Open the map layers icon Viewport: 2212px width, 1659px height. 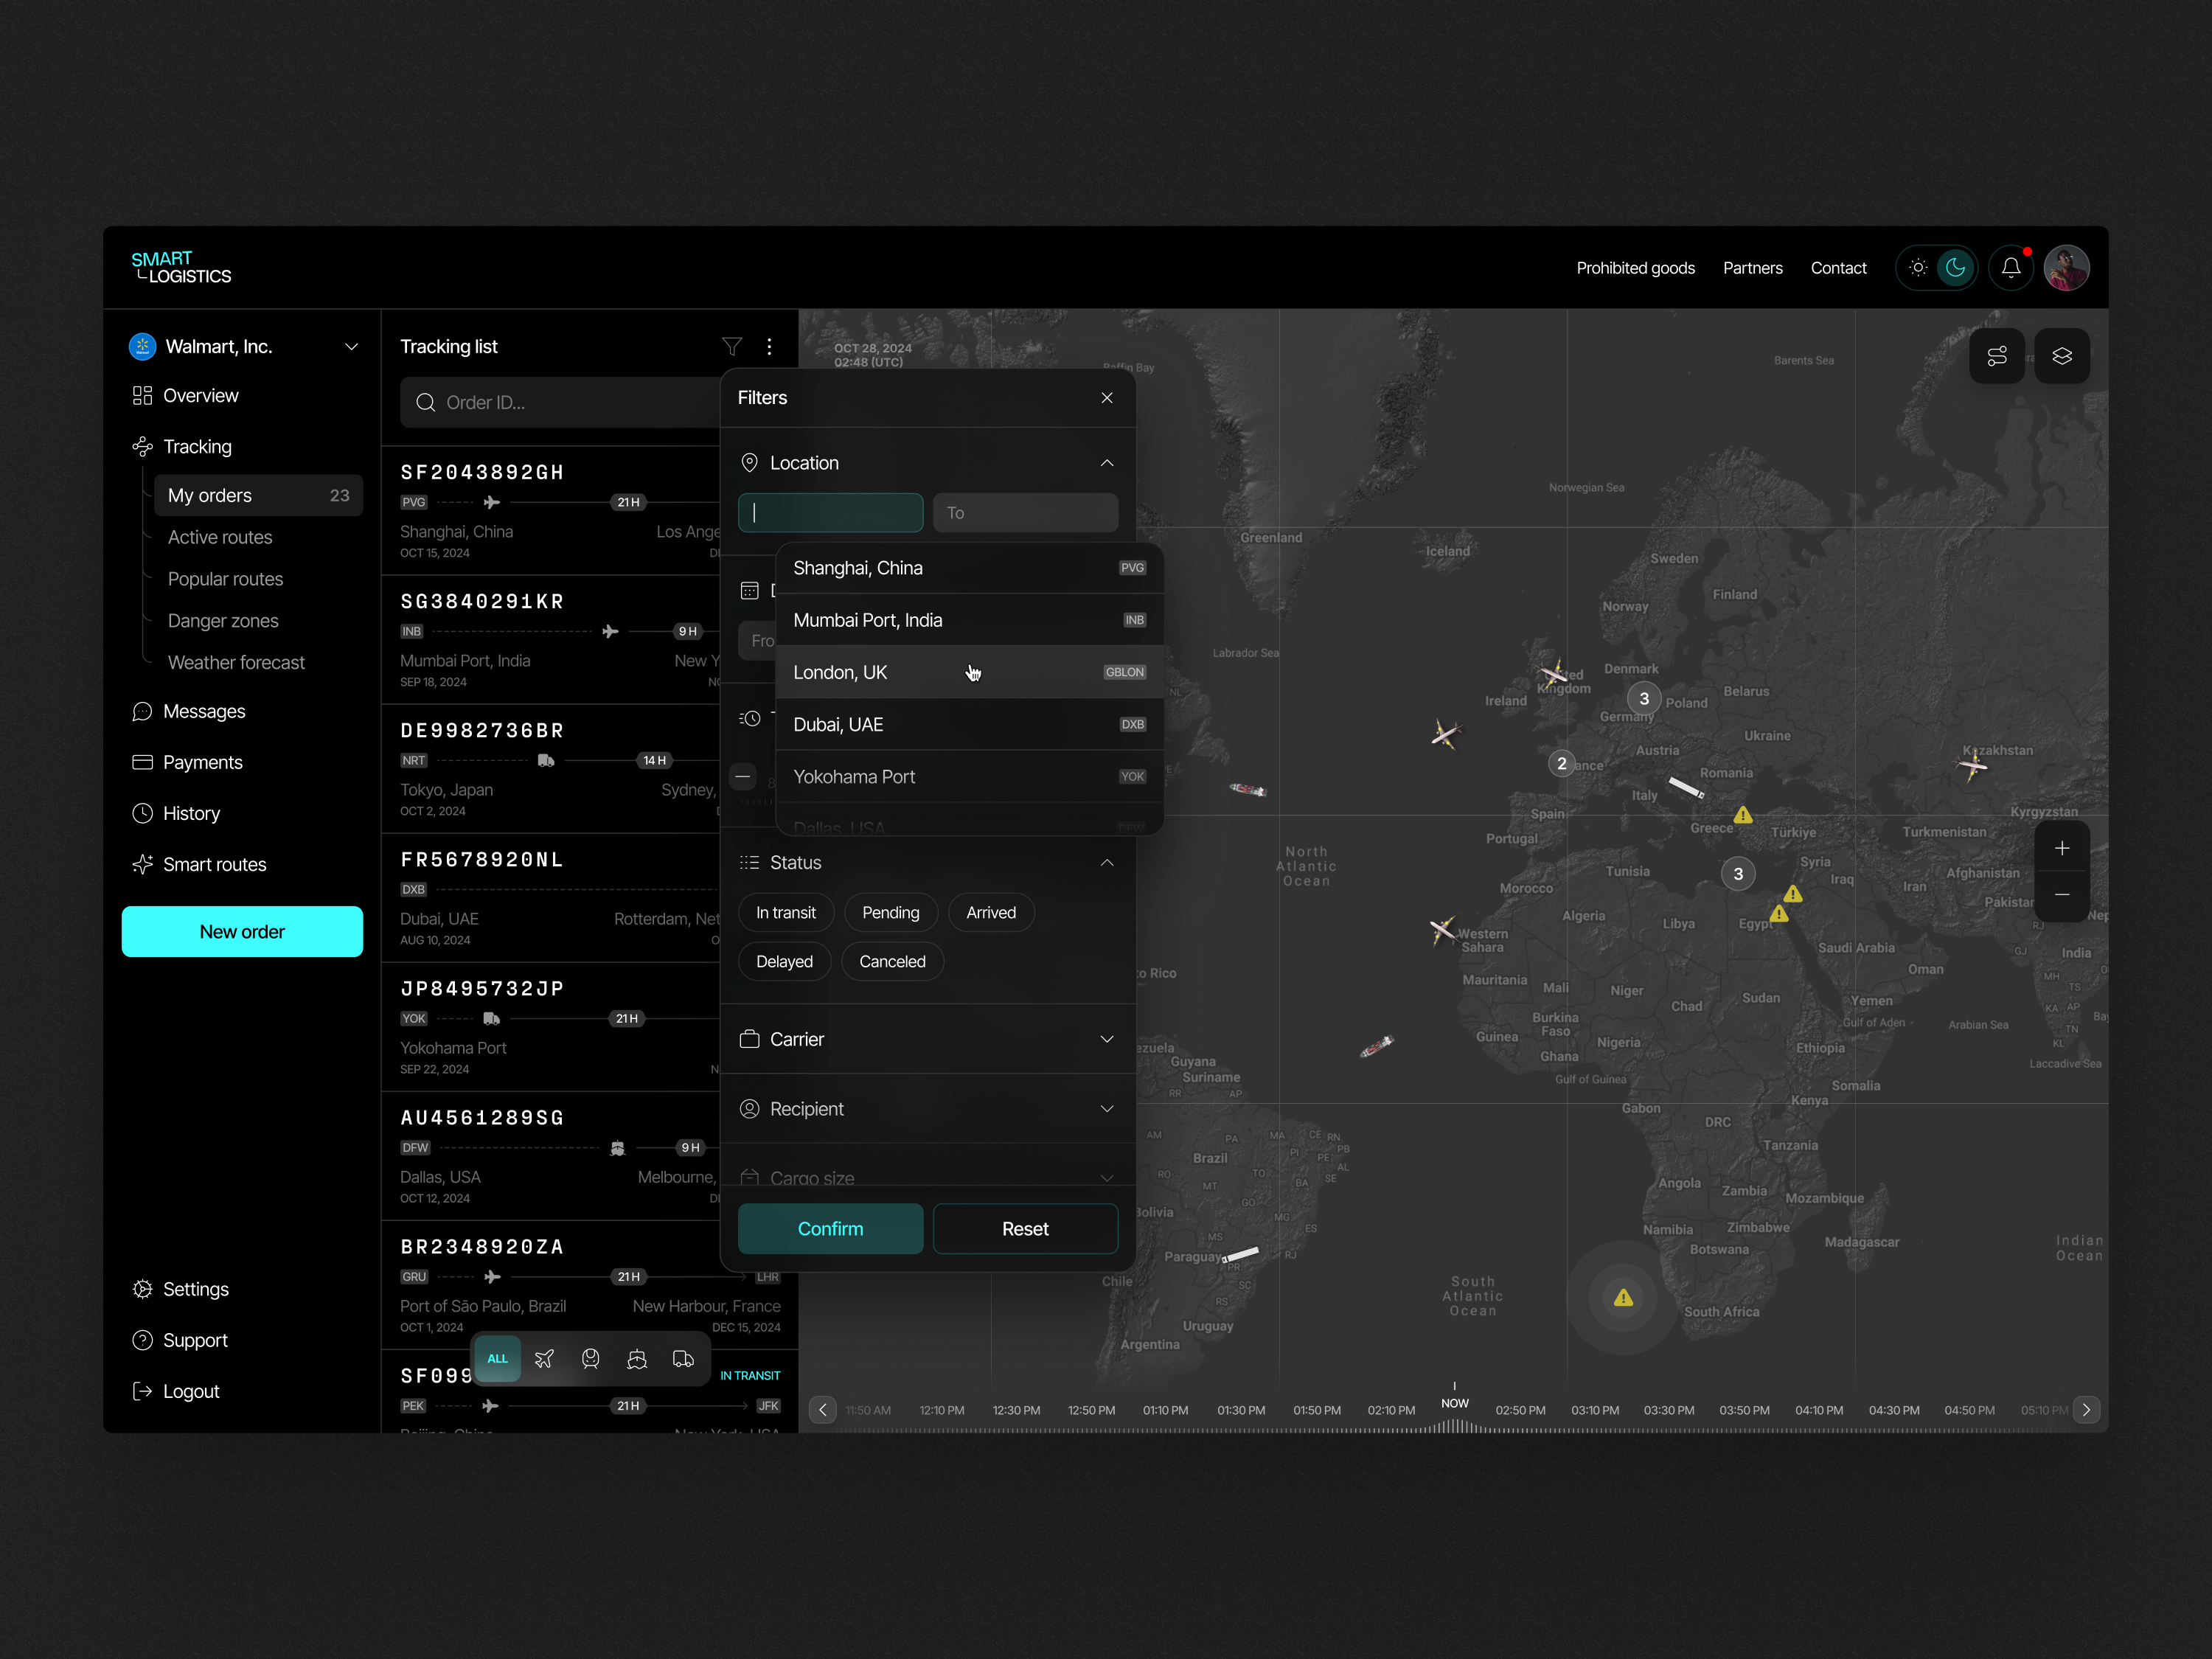2062,356
